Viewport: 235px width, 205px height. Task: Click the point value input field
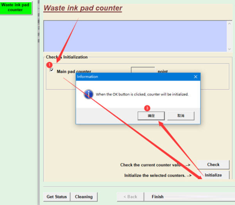point(143,70)
